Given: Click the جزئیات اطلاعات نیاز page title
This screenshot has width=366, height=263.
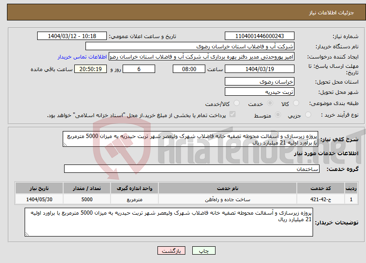Looking at the screenshot, I should pos(332,13).
